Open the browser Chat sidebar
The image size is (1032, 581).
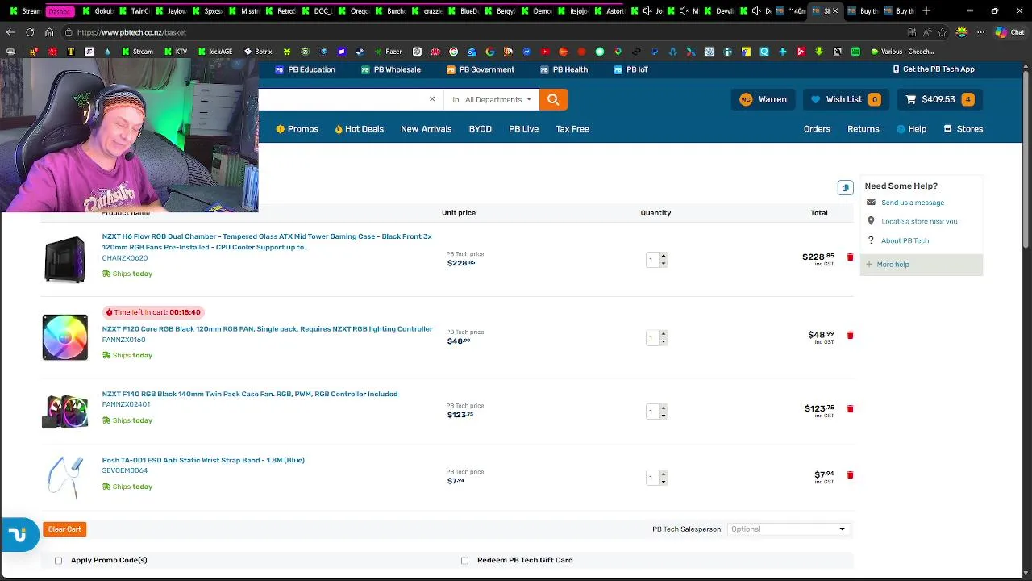[x=1010, y=32]
